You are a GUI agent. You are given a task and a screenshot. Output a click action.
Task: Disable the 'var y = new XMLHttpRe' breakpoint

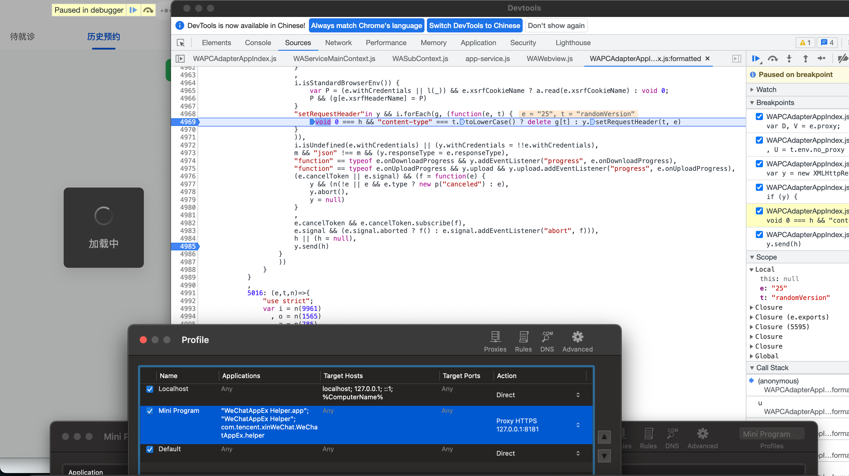(x=759, y=163)
